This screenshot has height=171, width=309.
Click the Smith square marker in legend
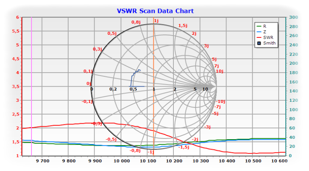[x=259, y=43]
